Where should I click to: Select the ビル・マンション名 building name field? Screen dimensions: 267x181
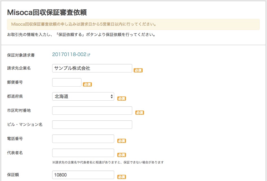pyautogui.click(x=92, y=125)
